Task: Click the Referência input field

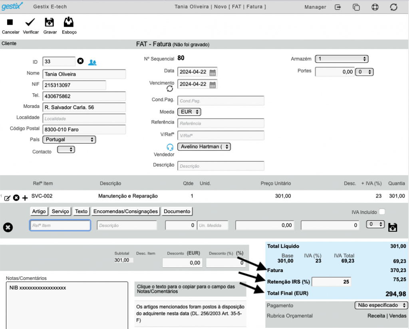Action: [220, 123]
